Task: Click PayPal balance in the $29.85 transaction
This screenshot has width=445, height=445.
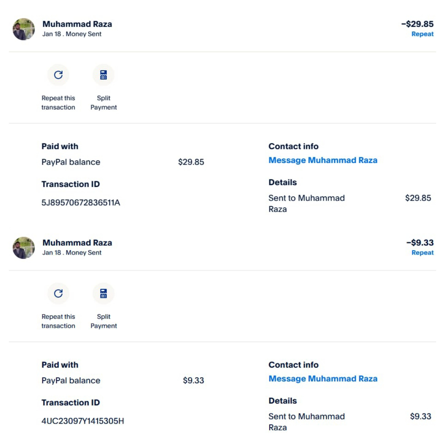Action: pyautogui.click(x=71, y=162)
